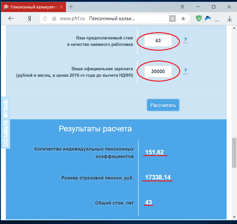Reload the page with the refresh icon
The image size is (237, 224).
click(x=45, y=19)
